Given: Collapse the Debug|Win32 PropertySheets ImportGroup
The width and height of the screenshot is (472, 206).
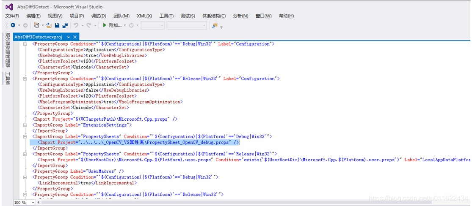Looking at the screenshot, I should click(x=25, y=137).
